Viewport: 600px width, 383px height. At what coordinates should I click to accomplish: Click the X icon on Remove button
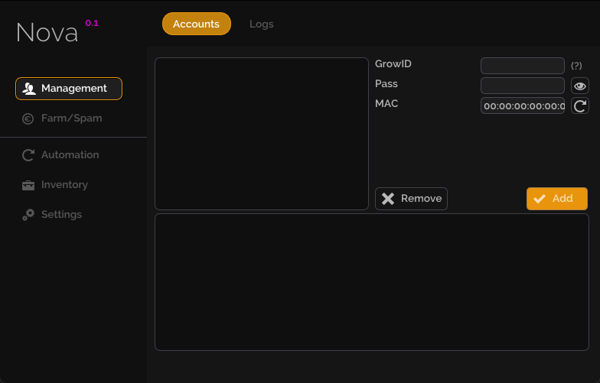(x=388, y=199)
